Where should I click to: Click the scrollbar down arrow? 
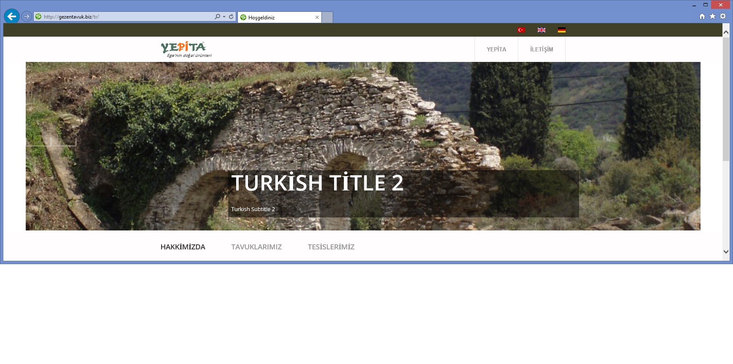tap(726, 252)
